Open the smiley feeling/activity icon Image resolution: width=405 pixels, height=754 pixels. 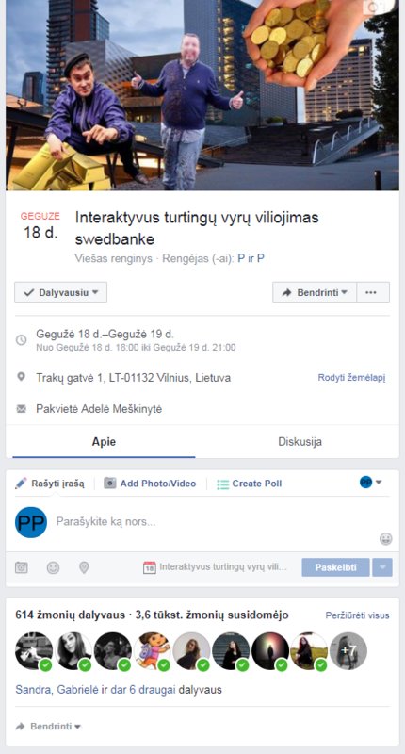pos(53,567)
